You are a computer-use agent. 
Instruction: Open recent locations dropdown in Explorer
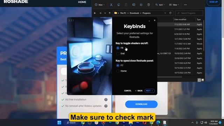click(105, 13)
